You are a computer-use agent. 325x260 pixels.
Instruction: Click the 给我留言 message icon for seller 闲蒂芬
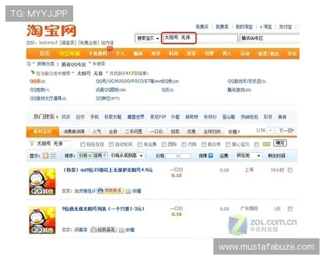pos(103,229)
